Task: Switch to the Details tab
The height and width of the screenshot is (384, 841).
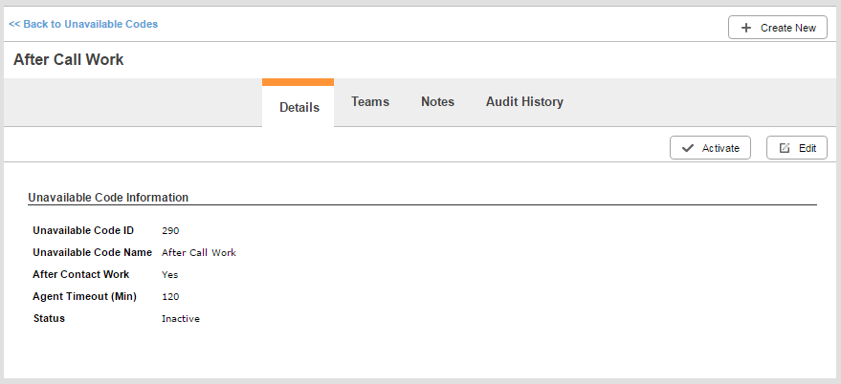Action: tap(299, 107)
